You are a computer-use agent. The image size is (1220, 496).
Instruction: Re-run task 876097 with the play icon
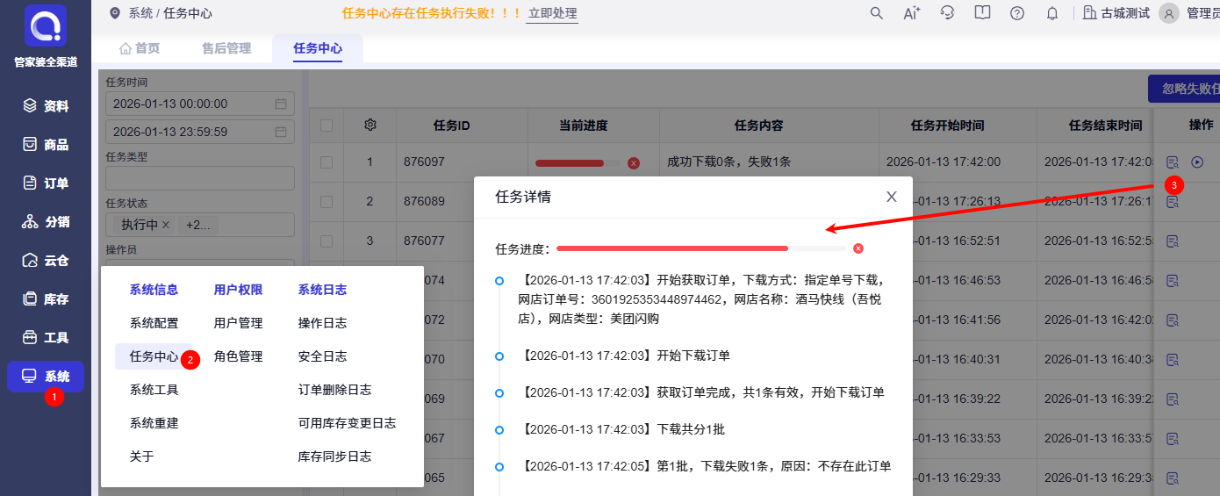coord(1197,162)
